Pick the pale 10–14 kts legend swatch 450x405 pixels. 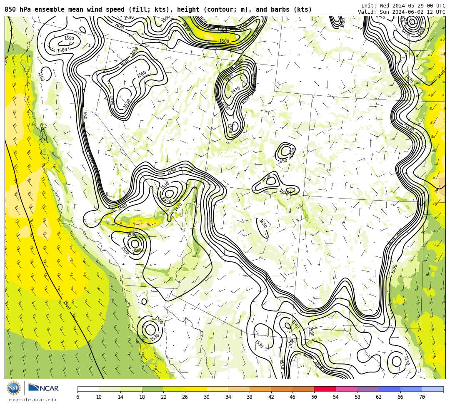pyautogui.click(x=110, y=389)
